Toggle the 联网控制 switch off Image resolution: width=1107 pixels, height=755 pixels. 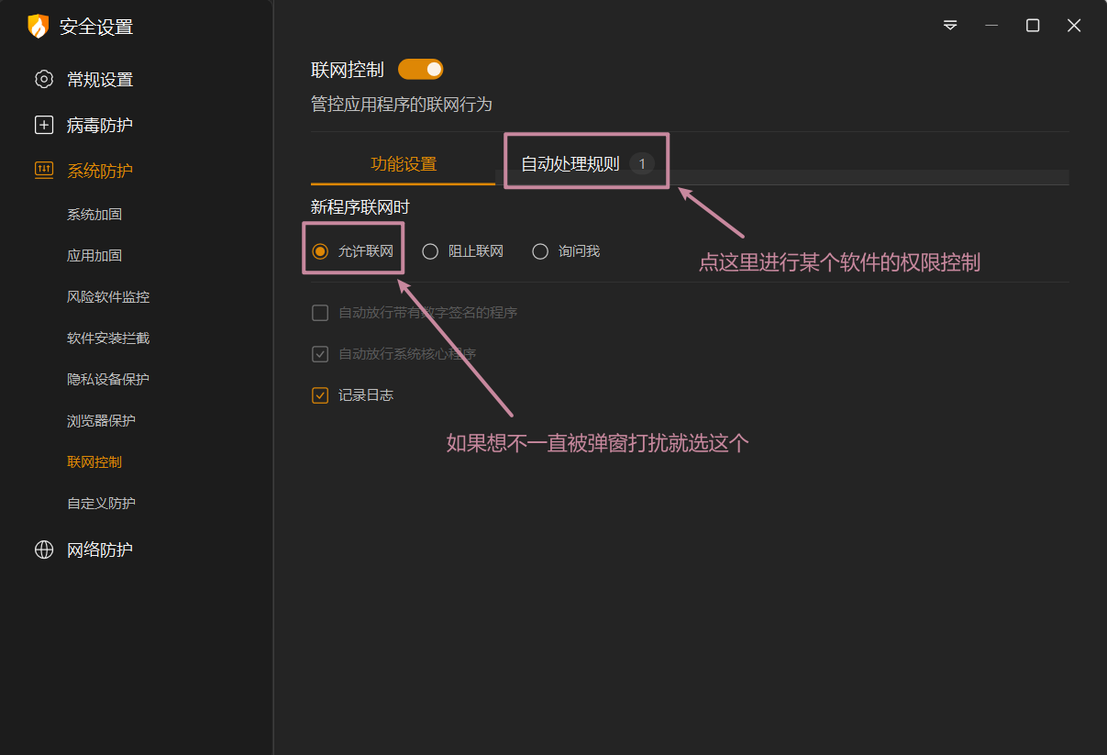coord(420,70)
